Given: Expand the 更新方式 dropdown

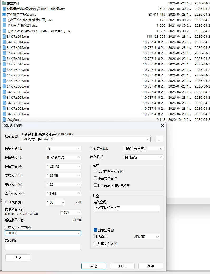Looking at the screenshot, I should point(143,148).
